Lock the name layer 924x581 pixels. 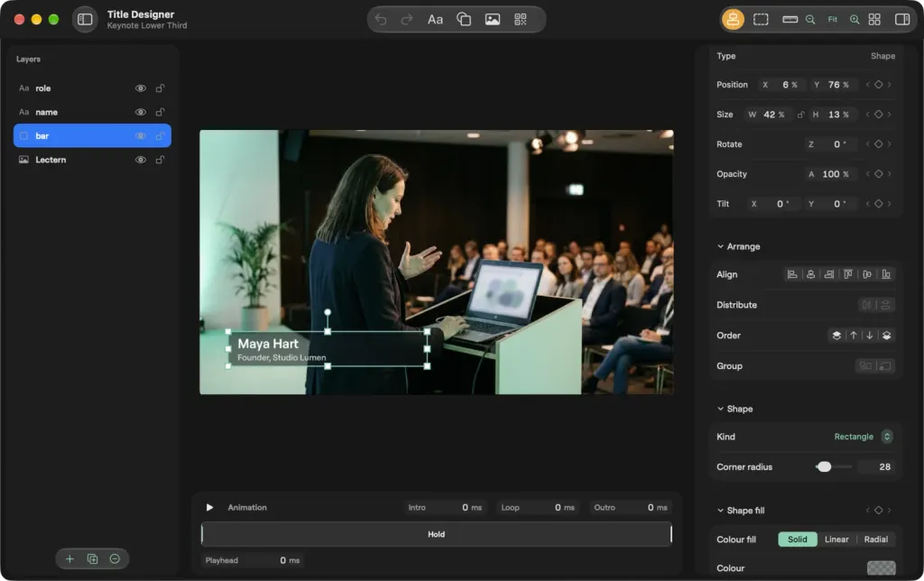pos(160,112)
